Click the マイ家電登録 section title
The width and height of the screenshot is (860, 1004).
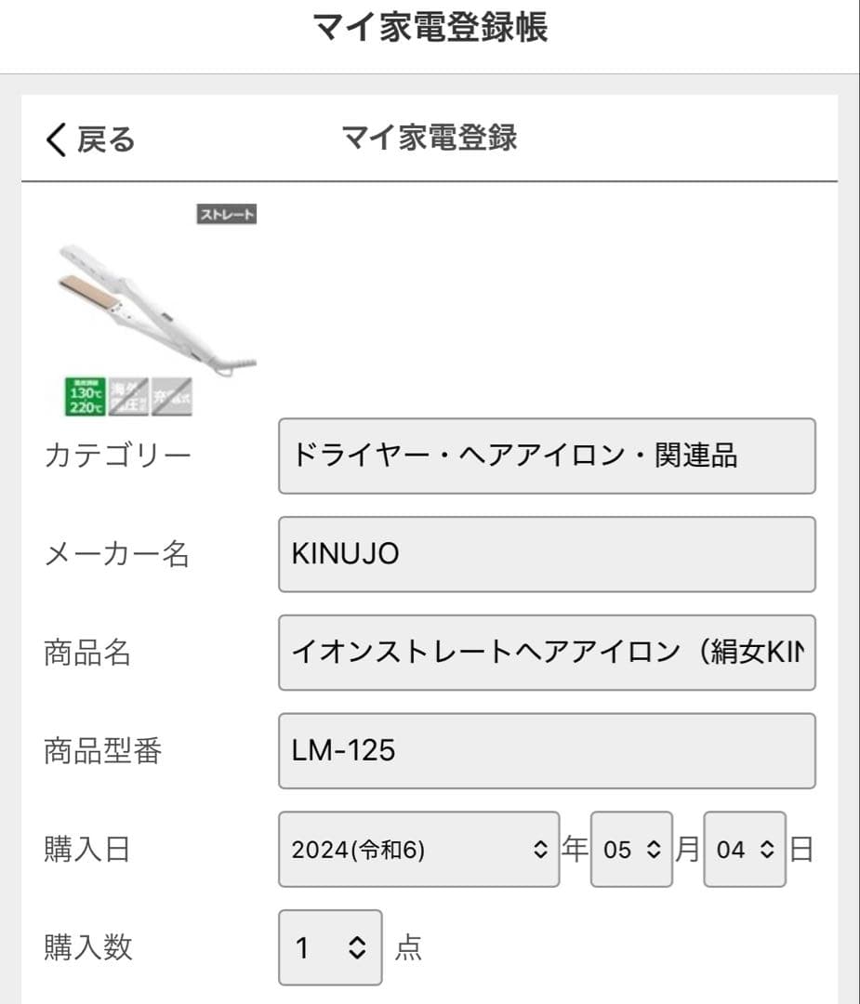[x=430, y=139]
